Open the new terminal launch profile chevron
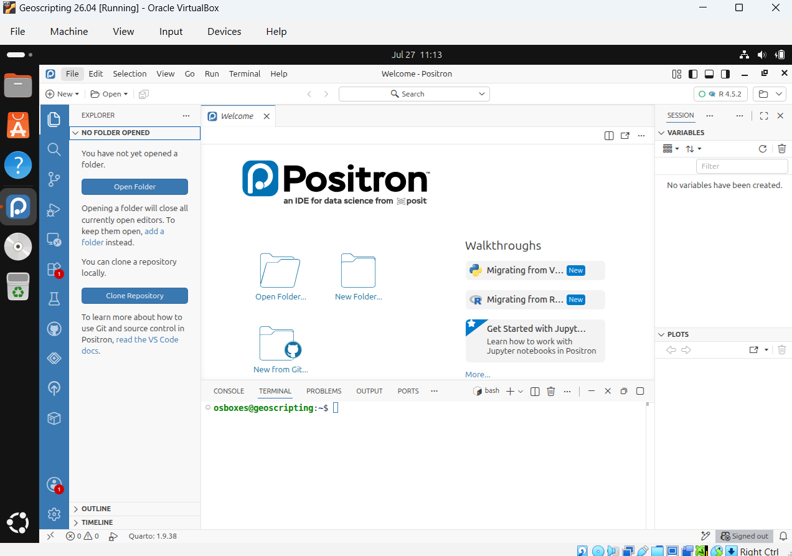Viewport: 792px width, 556px height. point(521,391)
